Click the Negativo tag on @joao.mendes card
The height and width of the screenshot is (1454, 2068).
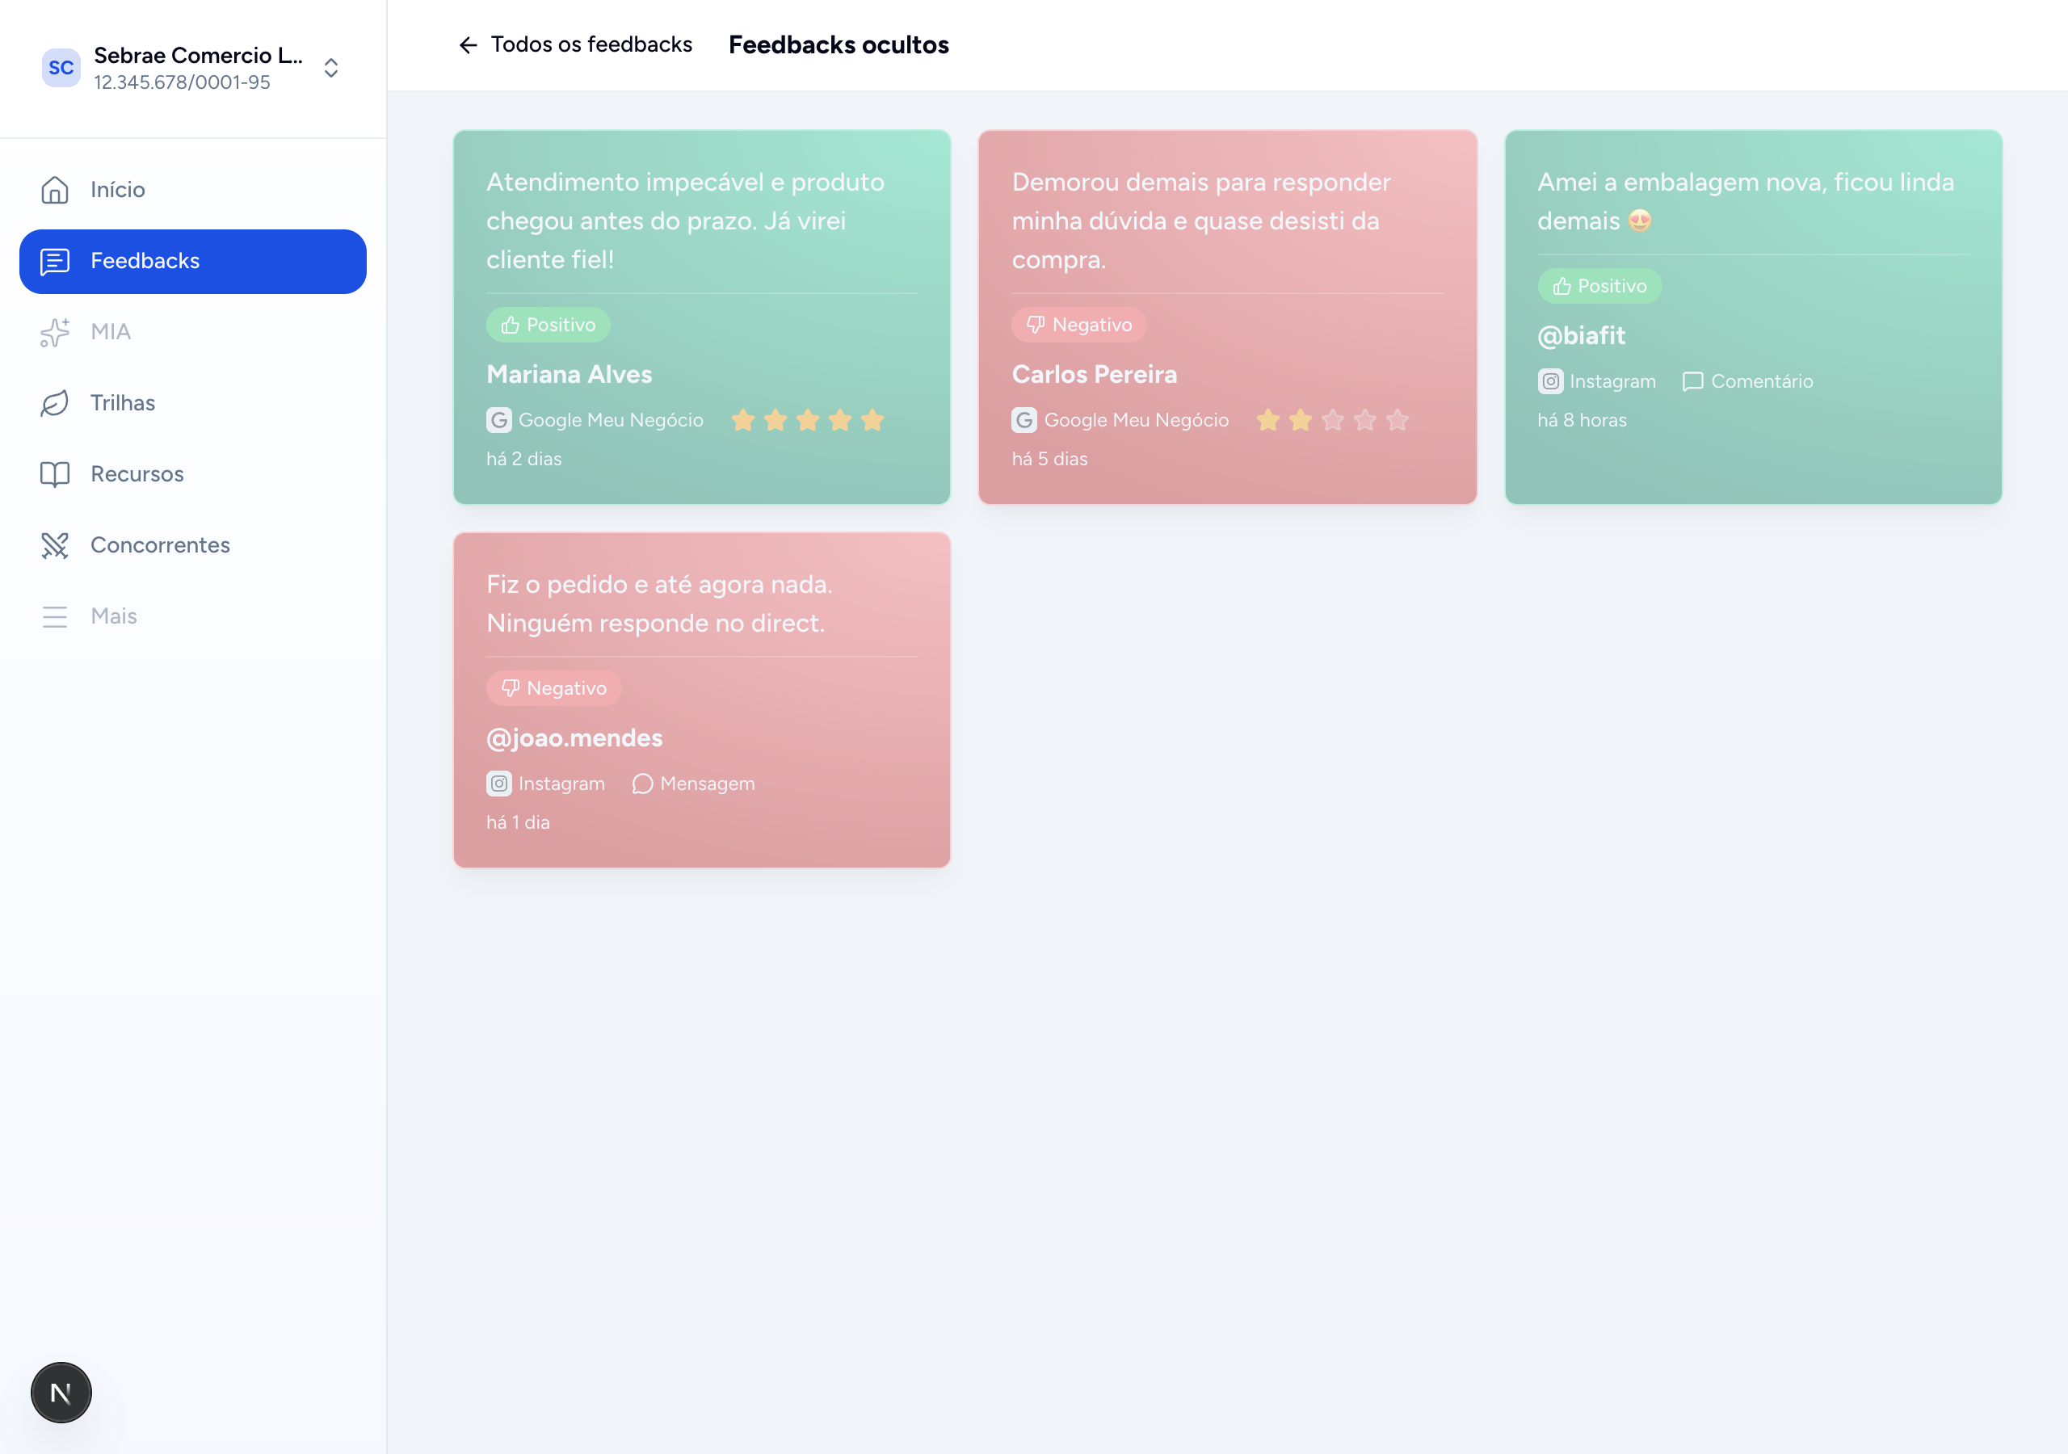point(554,688)
